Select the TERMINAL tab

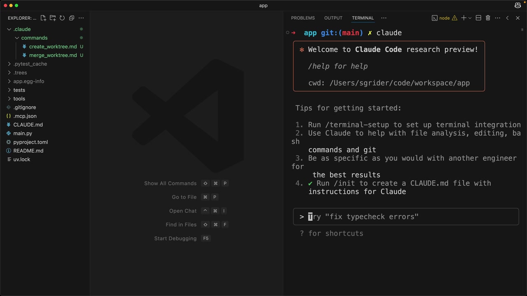coord(363,18)
